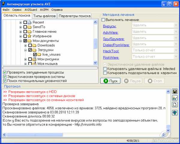The height and width of the screenshot is (144, 180).
Task: Click the Стоп button
Action: point(154,81)
